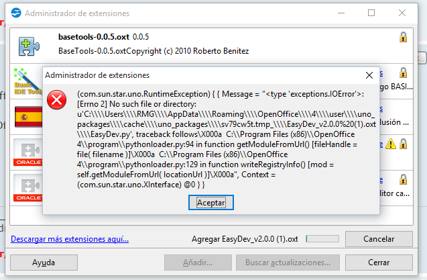This screenshot has width=427, height=280.
Task: Select the lower Oracle extension icon
Action: point(28,188)
